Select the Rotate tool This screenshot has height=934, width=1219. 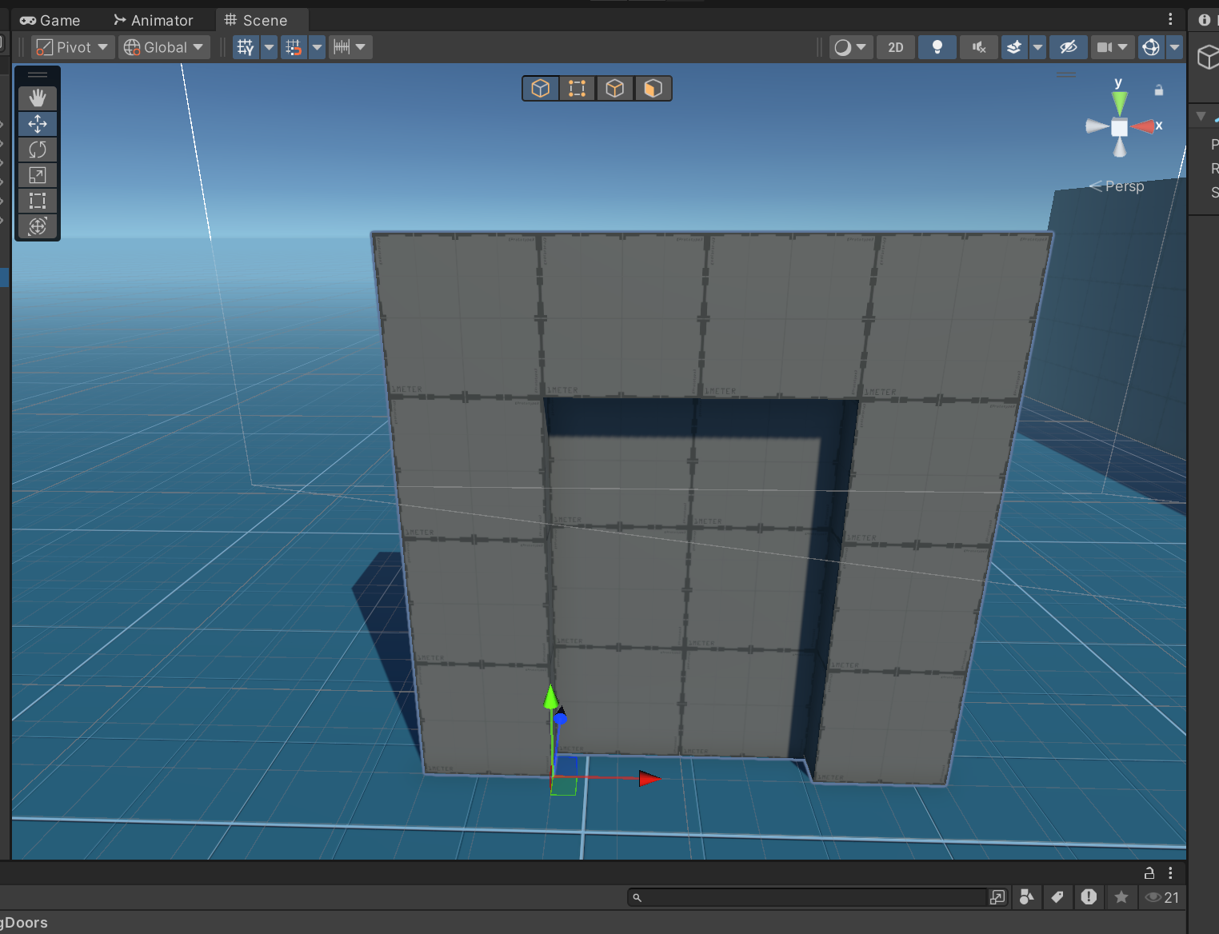pos(38,150)
